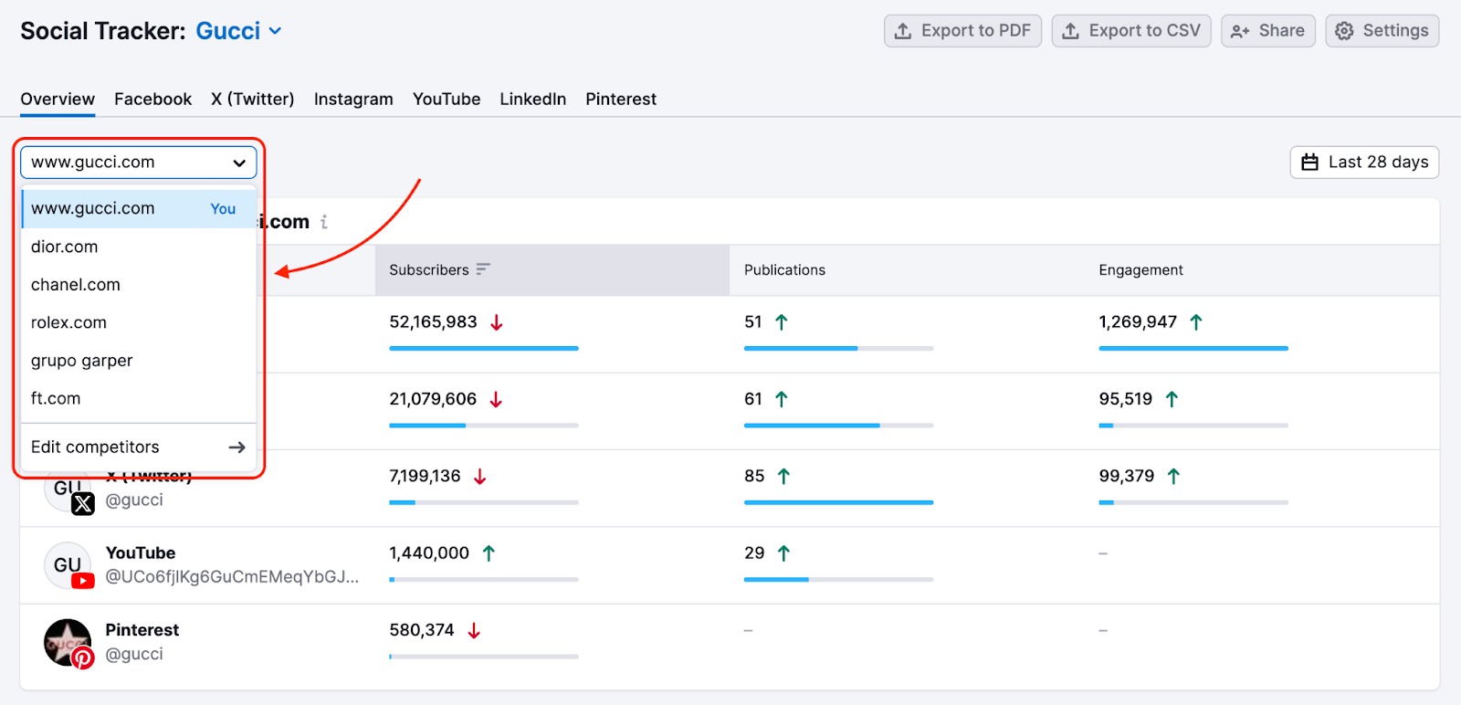Click the up arrow beside publications 61

pyautogui.click(x=782, y=399)
